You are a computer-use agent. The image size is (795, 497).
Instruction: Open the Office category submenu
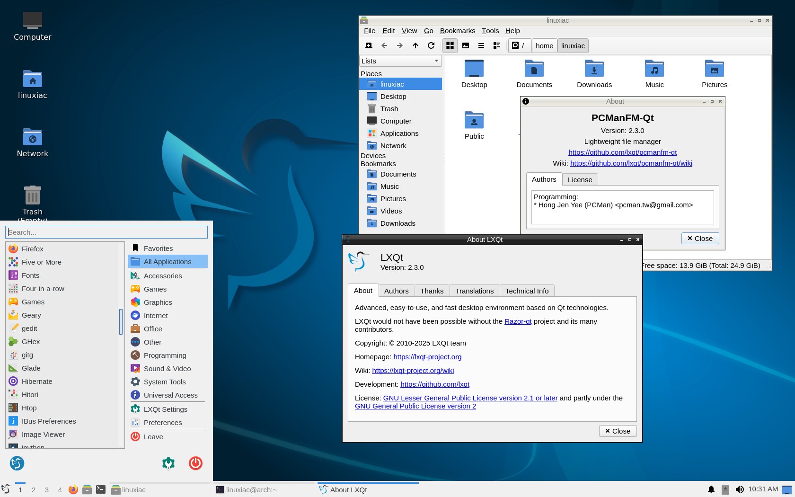point(152,328)
